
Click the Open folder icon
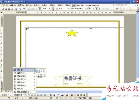[x=6, y=9]
